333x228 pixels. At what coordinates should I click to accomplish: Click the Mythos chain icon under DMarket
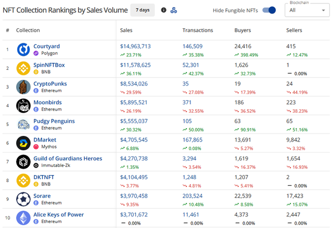click(x=36, y=146)
